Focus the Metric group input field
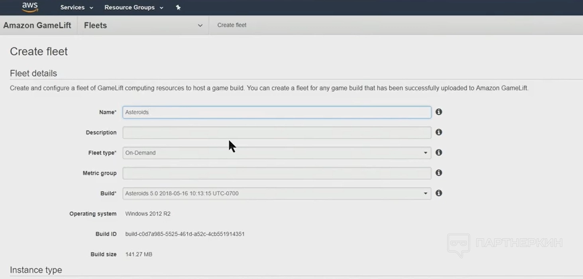 pos(277,173)
